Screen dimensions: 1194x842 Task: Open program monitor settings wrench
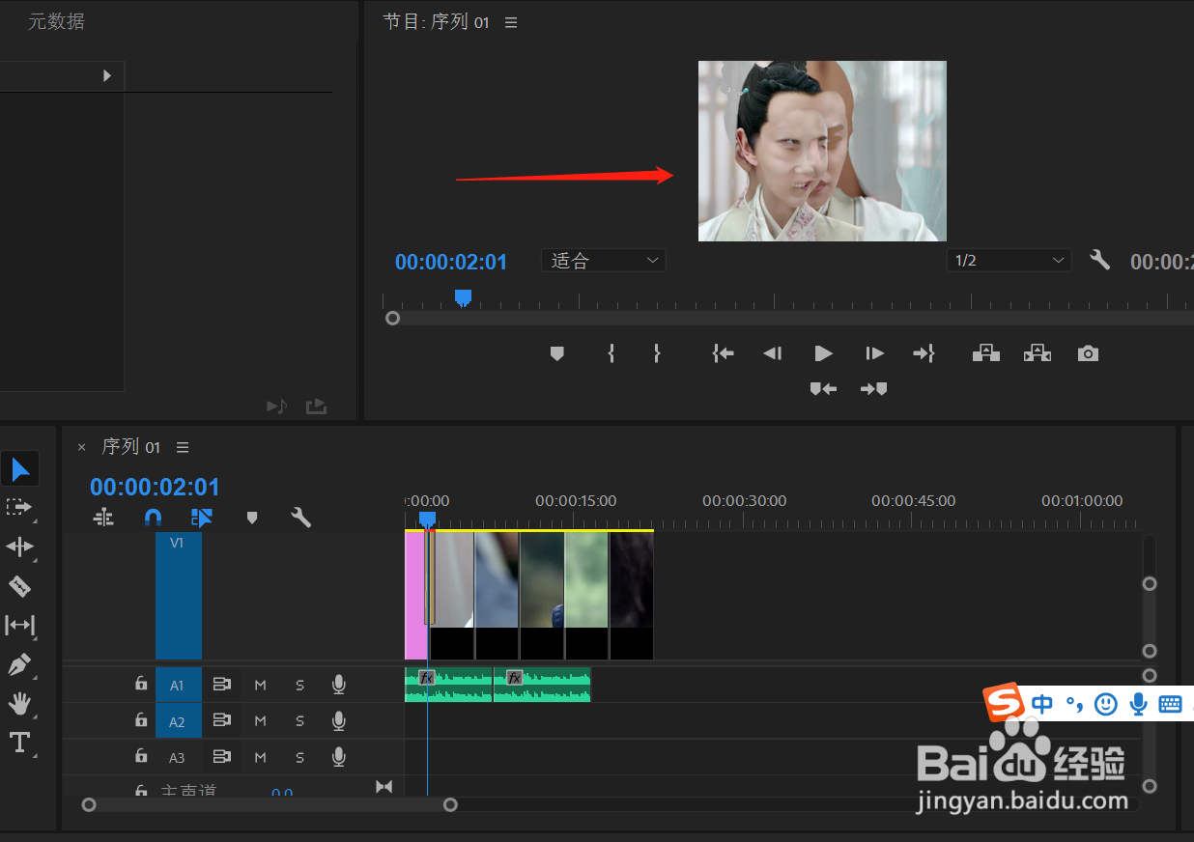click(1099, 260)
